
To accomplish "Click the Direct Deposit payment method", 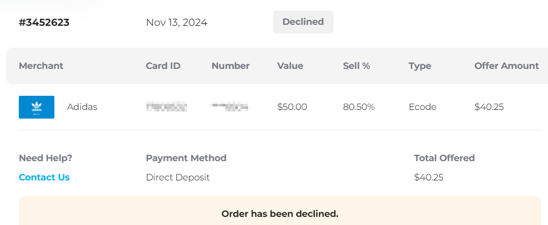I will point(178,177).
